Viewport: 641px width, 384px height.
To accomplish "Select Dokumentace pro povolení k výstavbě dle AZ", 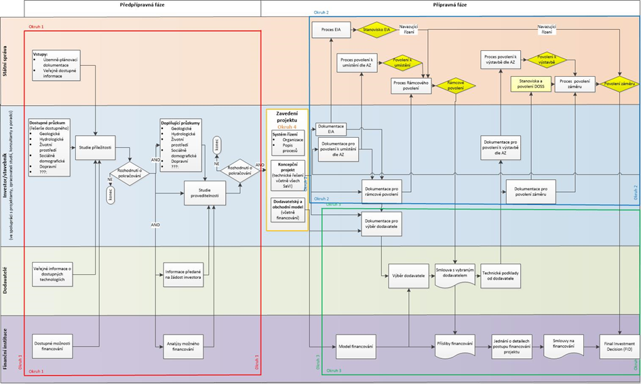I will [501, 148].
